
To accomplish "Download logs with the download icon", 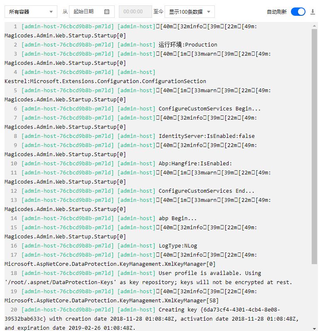I will pyautogui.click(x=313, y=12).
